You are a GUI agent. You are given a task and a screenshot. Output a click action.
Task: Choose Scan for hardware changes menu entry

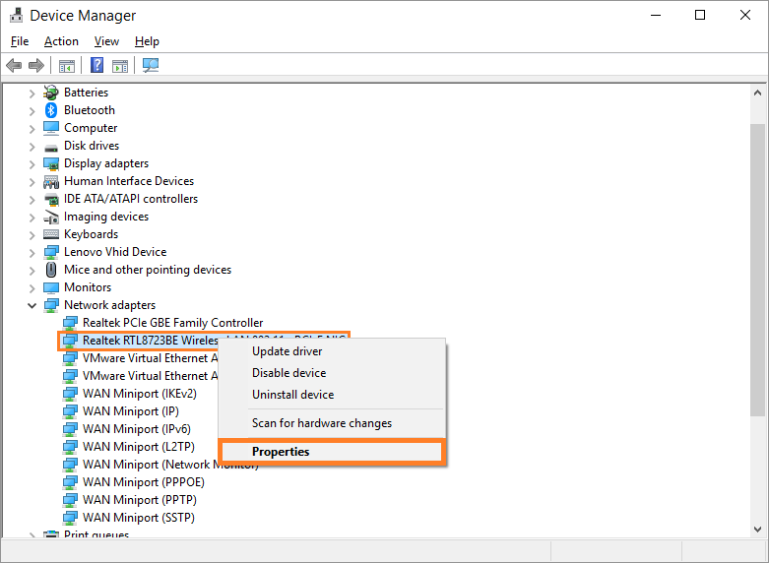pos(332,422)
